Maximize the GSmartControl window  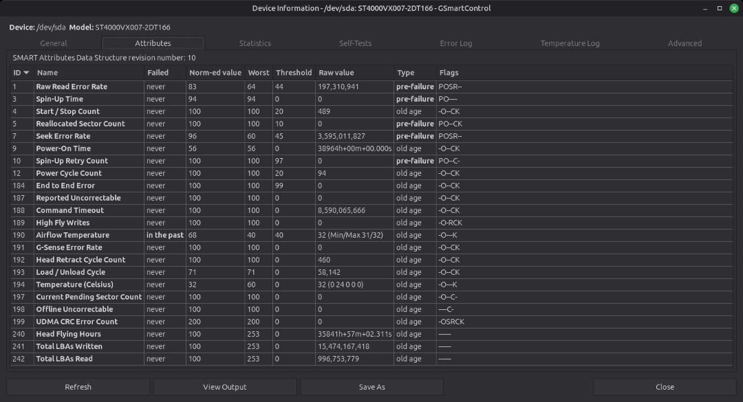click(720, 8)
